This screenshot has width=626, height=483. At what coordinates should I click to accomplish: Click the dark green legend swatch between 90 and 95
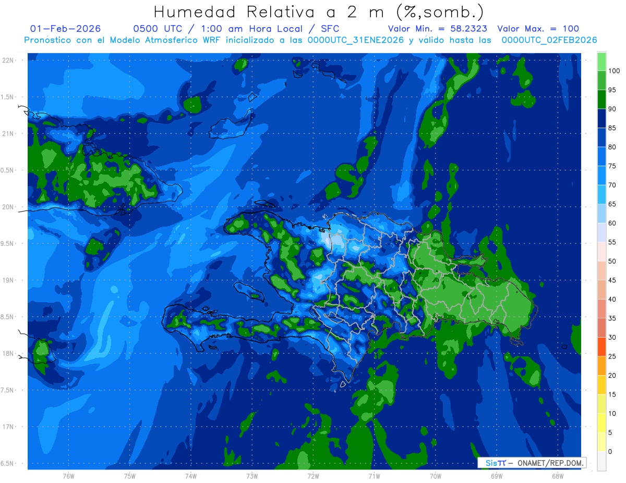tap(601, 100)
